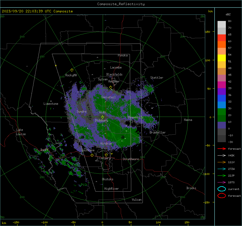Click the Vulcan label

click(x=137, y=200)
